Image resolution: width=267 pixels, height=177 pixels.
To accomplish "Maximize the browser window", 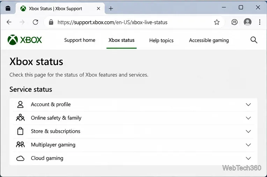I will [241, 7].
